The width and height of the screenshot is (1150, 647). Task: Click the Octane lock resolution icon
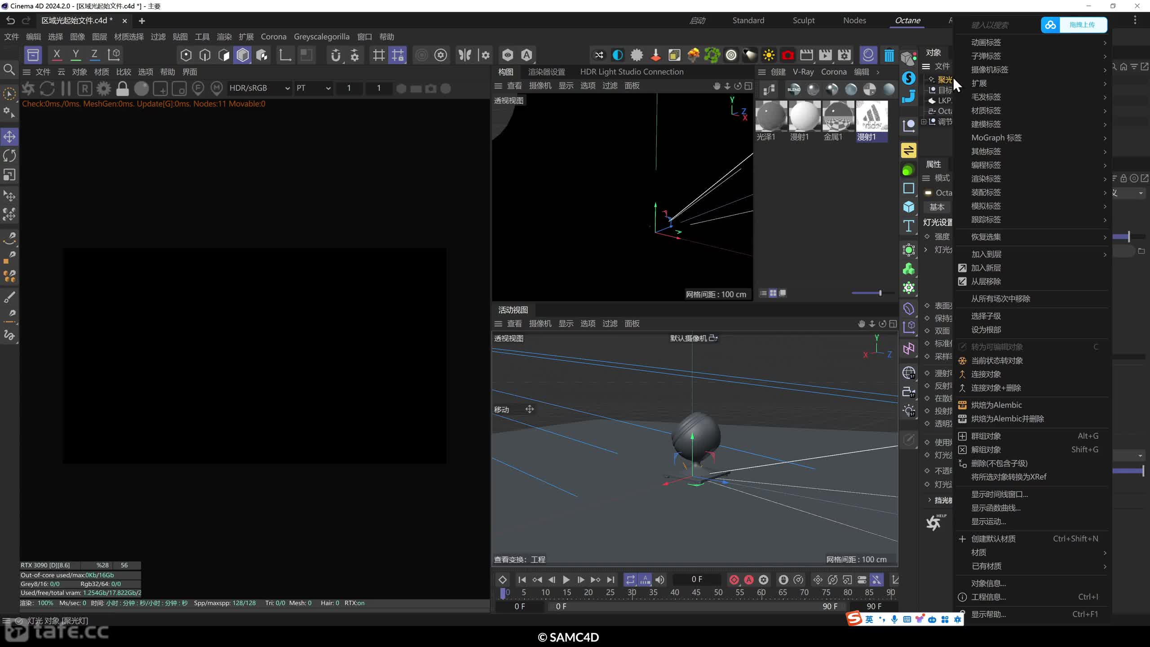click(x=123, y=89)
